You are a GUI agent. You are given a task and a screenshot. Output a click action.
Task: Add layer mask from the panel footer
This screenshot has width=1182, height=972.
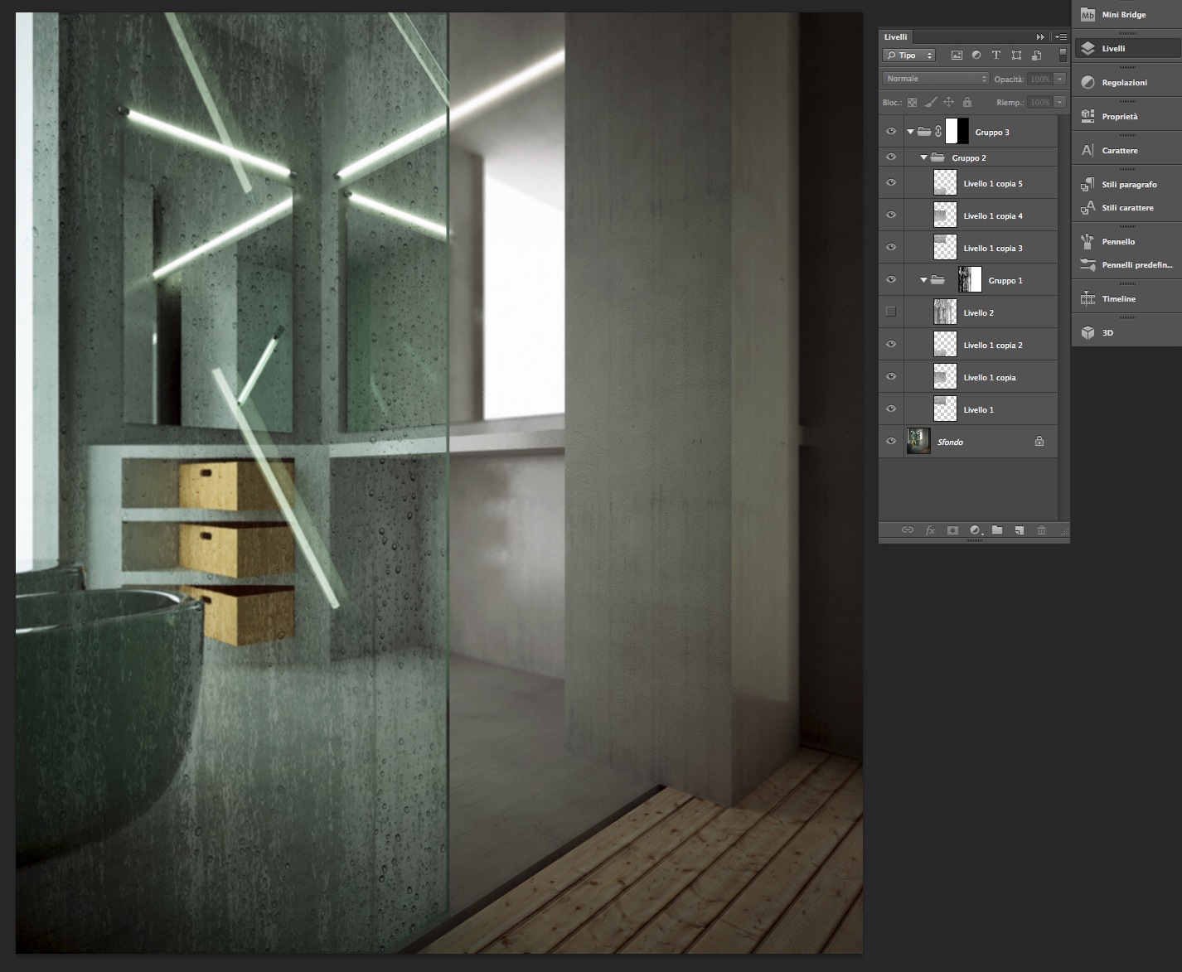[x=952, y=530]
